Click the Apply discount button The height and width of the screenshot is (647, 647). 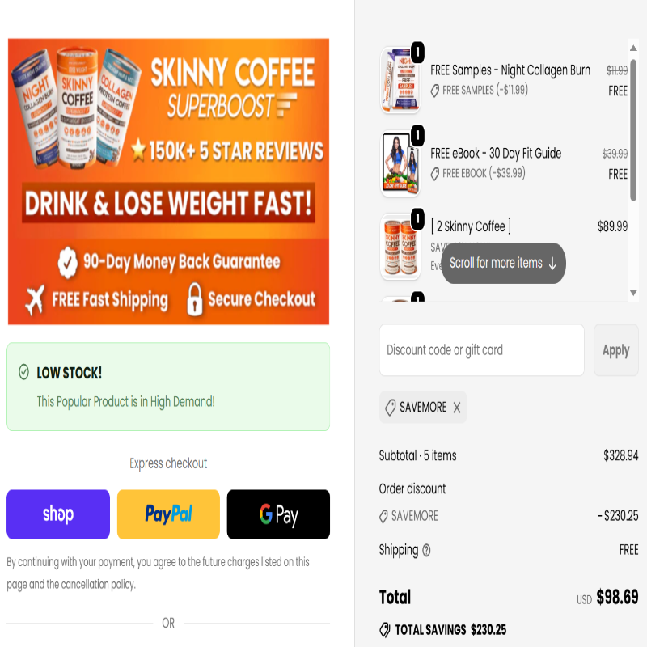point(615,350)
